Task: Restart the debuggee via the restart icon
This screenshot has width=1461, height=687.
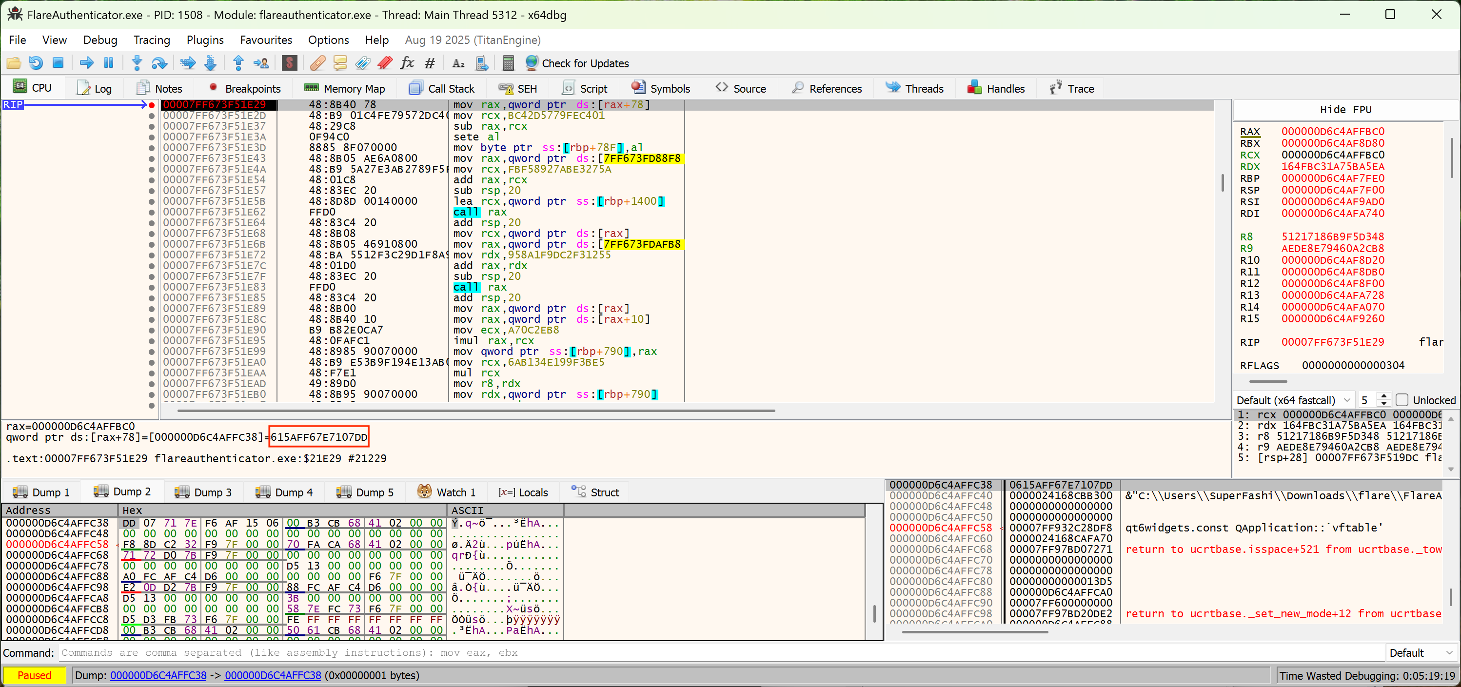Action: [36, 63]
